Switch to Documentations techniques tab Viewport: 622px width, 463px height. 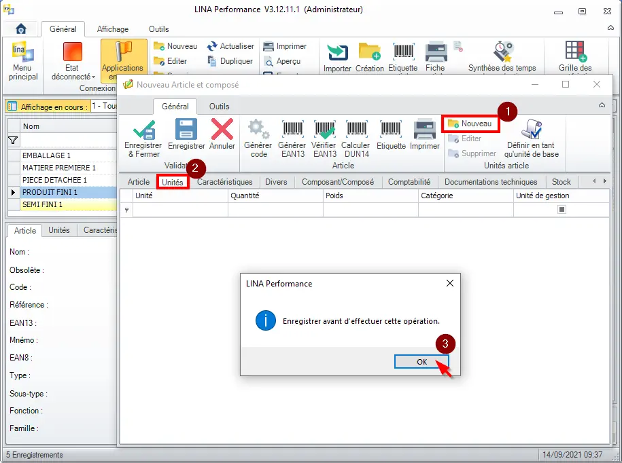(x=491, y=182)
